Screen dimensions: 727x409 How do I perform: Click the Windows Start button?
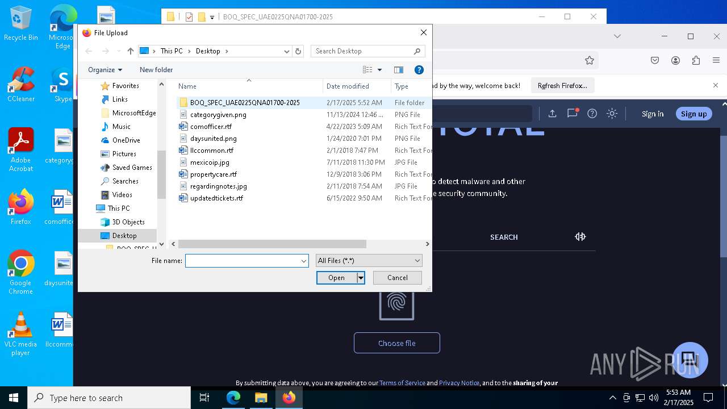pyautogui.click(x=14, y=398)
